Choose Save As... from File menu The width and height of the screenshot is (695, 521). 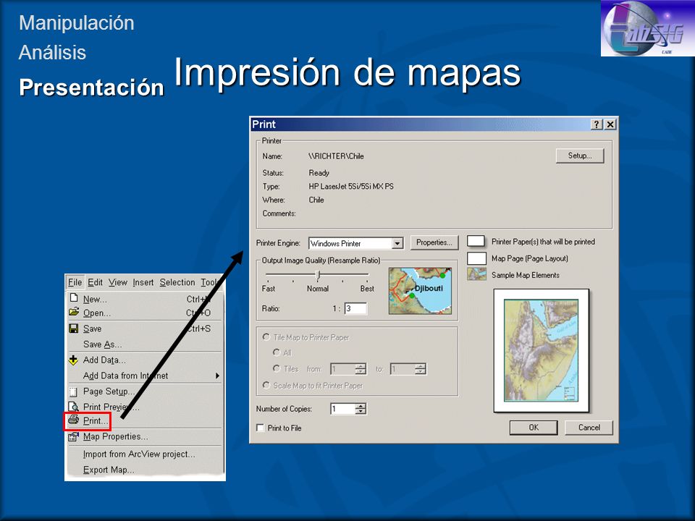click(x=102, y=344)
